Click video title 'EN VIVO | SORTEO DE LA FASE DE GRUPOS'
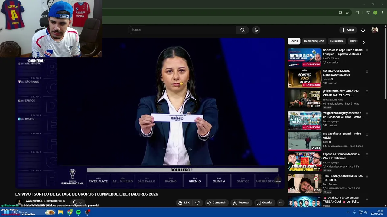Viewport: 387px width, 217px height. coord(87,194)
